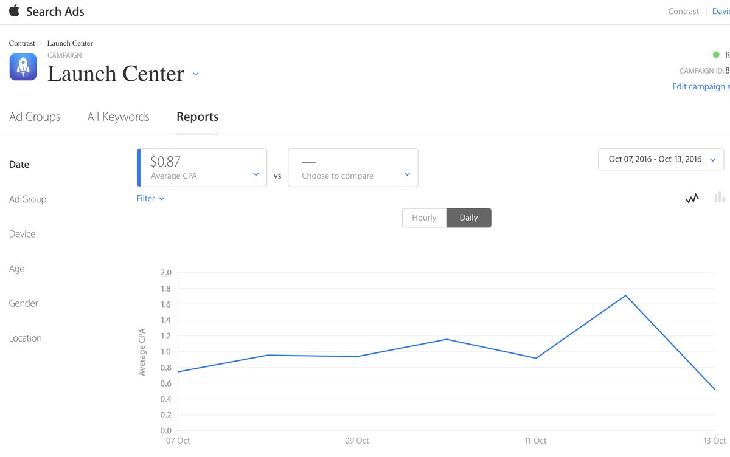Screen dimensions: 730x457
Task: Select the Date report dimension
Action: pyautogui.click(x=19, y=165)
